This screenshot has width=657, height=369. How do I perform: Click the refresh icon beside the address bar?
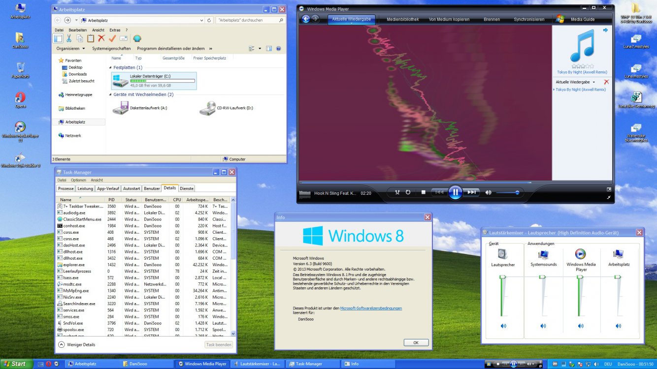pyautogui.click(x=209, y=20)
